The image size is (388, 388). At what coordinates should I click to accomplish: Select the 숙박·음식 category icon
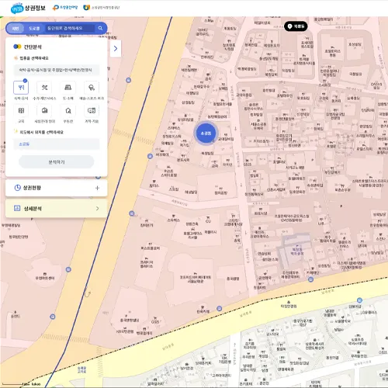tap(21, 88)
